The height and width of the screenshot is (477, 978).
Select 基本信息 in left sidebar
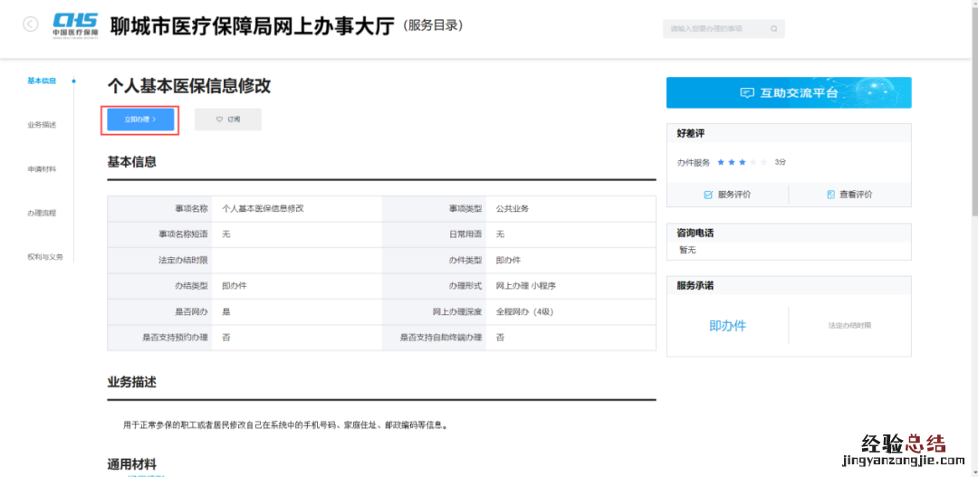42,81
